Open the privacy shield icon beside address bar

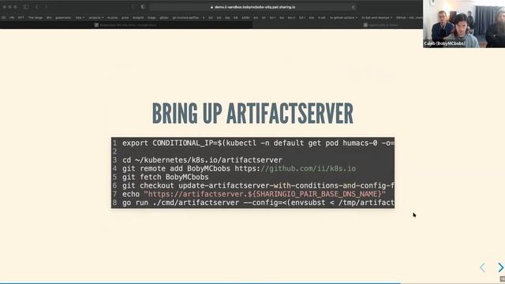[143, 7]
